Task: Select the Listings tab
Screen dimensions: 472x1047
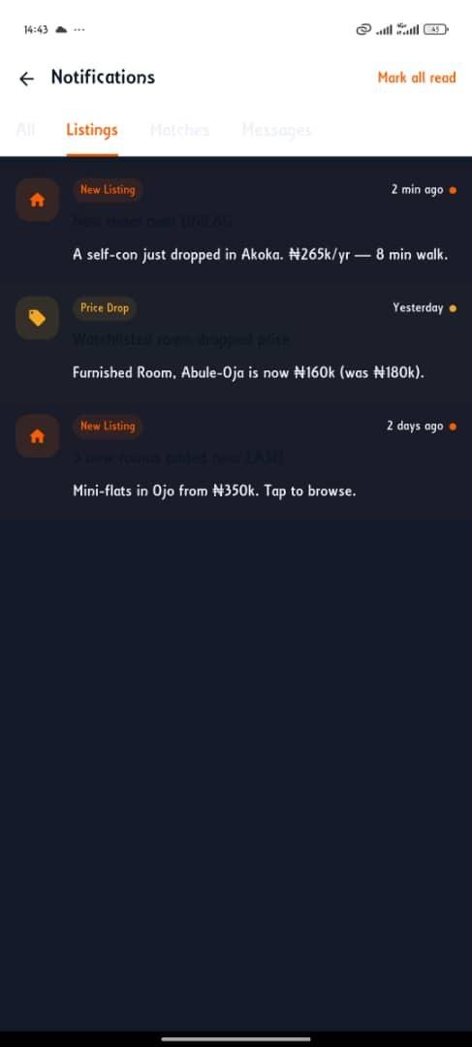Action: point(92,130)
